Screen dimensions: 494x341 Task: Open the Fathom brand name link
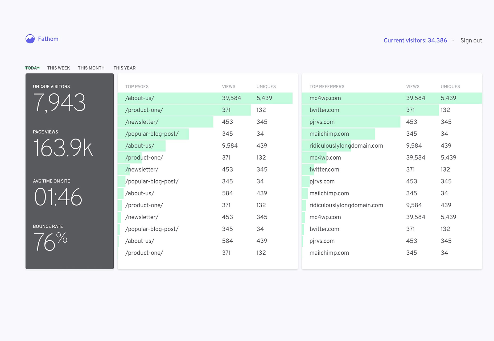(x=48, y=39)
